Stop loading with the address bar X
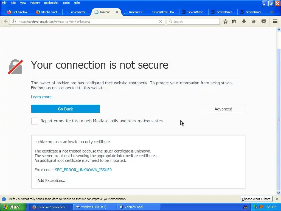This screenshot has width=281, height=211. 161,21
